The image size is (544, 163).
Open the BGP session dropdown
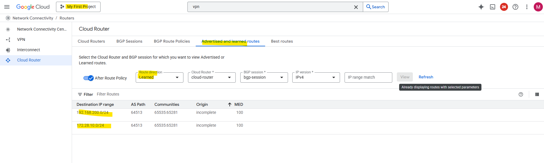[x=264, y=77]
